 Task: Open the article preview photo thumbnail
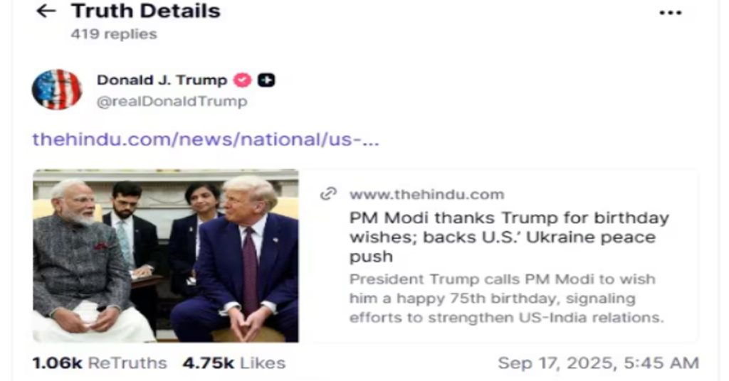[165, 256]
